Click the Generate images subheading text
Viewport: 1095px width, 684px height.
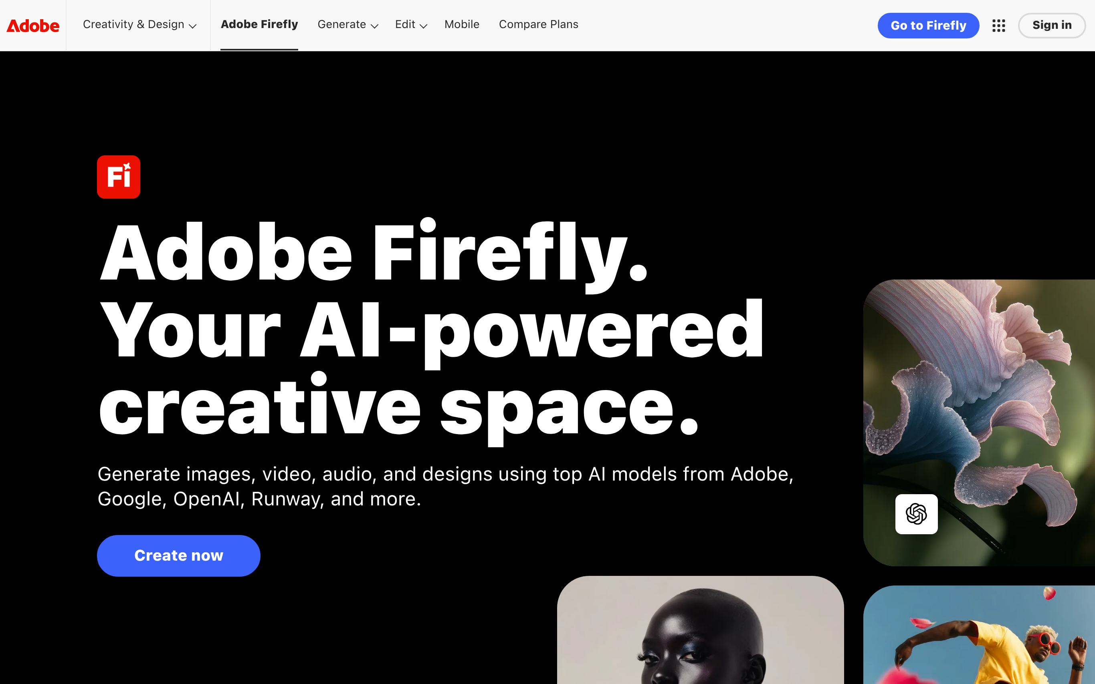(446, 486)
